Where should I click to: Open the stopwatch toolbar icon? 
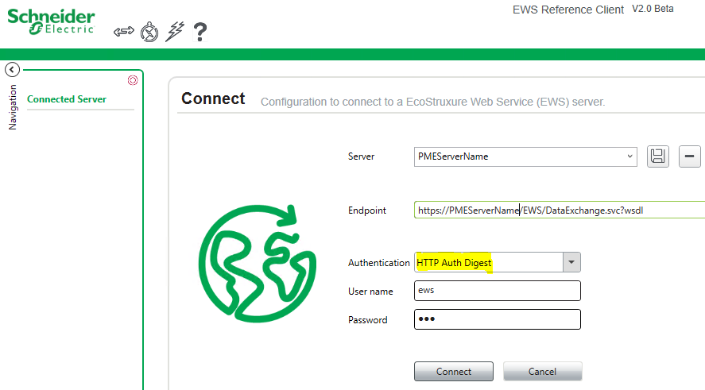coord(149,32)
